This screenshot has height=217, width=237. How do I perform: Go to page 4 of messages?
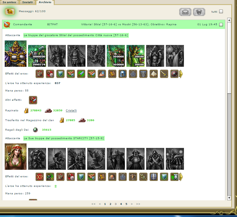click(121, 204)
